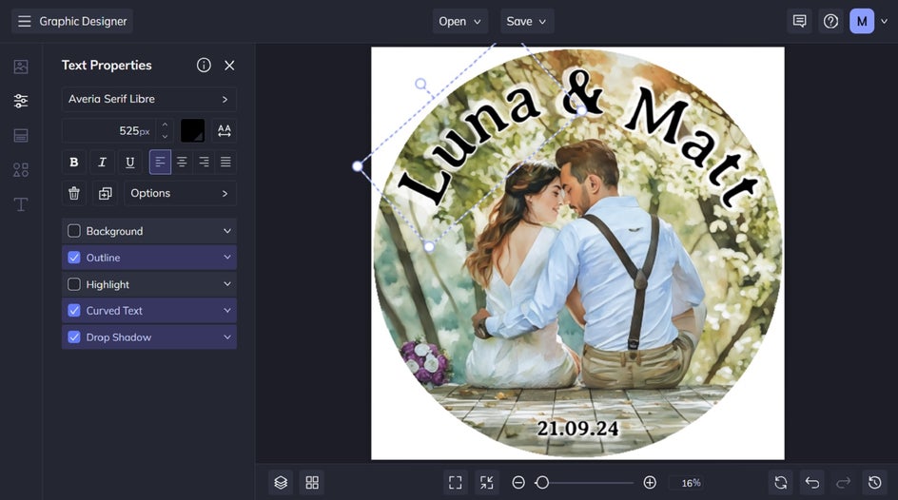
Task: Open the feedback comments icon
Action: pos(799,21)
